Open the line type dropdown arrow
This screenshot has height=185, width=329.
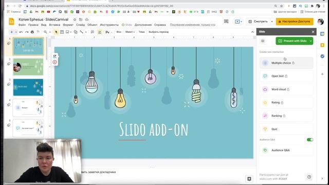[x=86, y=32]
